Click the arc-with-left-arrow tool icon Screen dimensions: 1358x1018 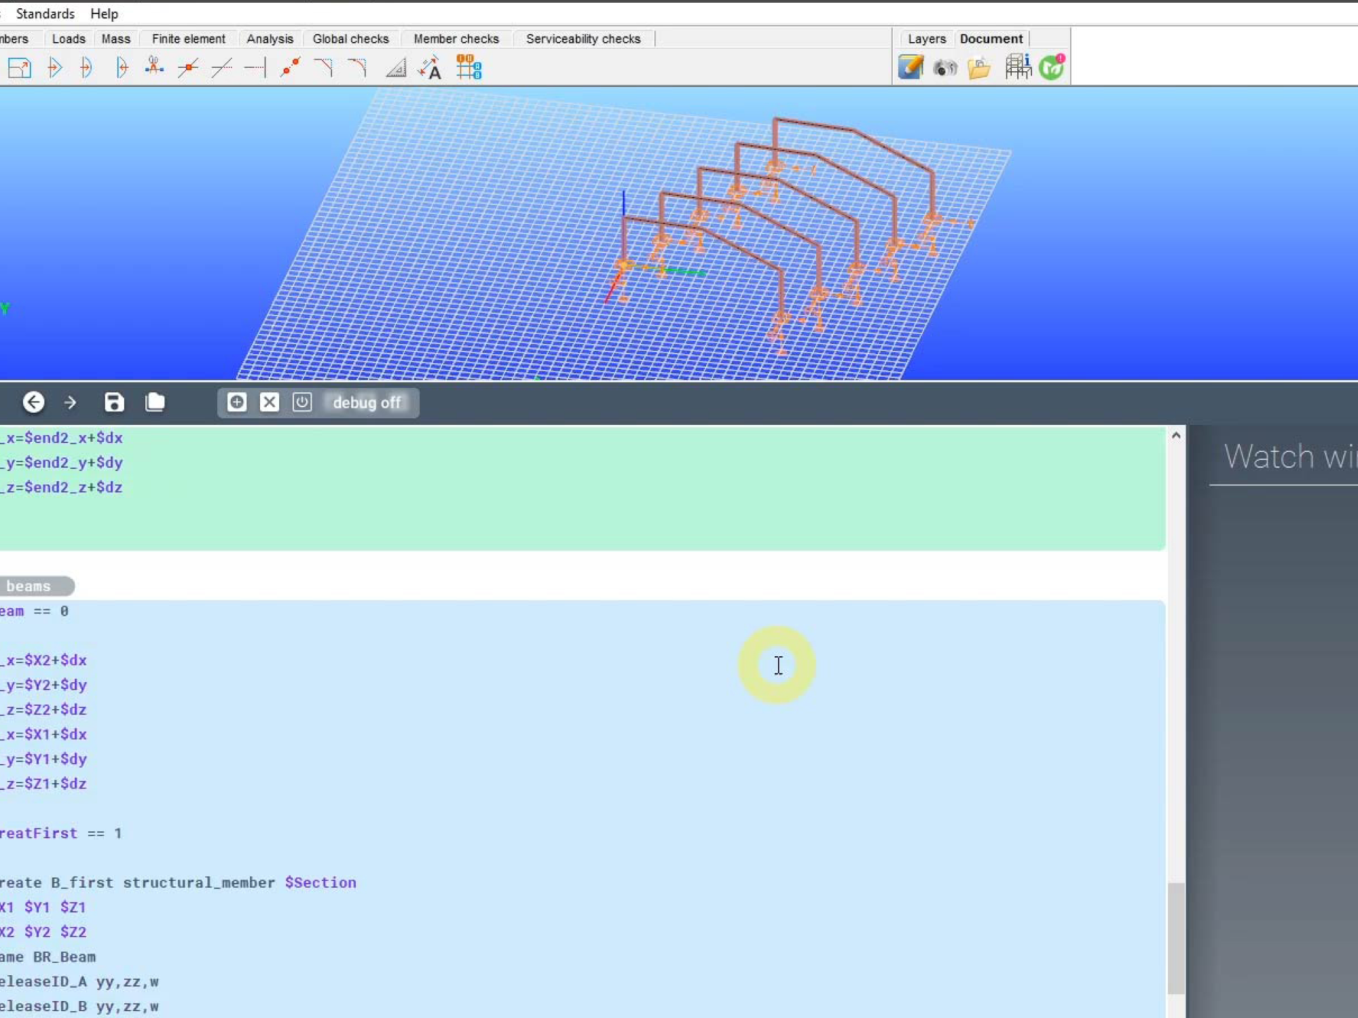[122, 68]
